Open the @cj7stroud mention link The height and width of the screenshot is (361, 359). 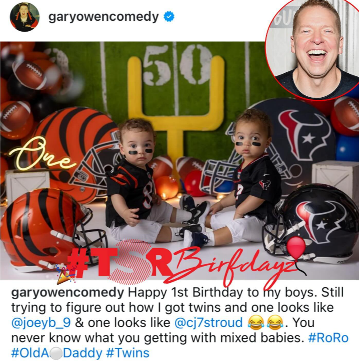[209, 323]
